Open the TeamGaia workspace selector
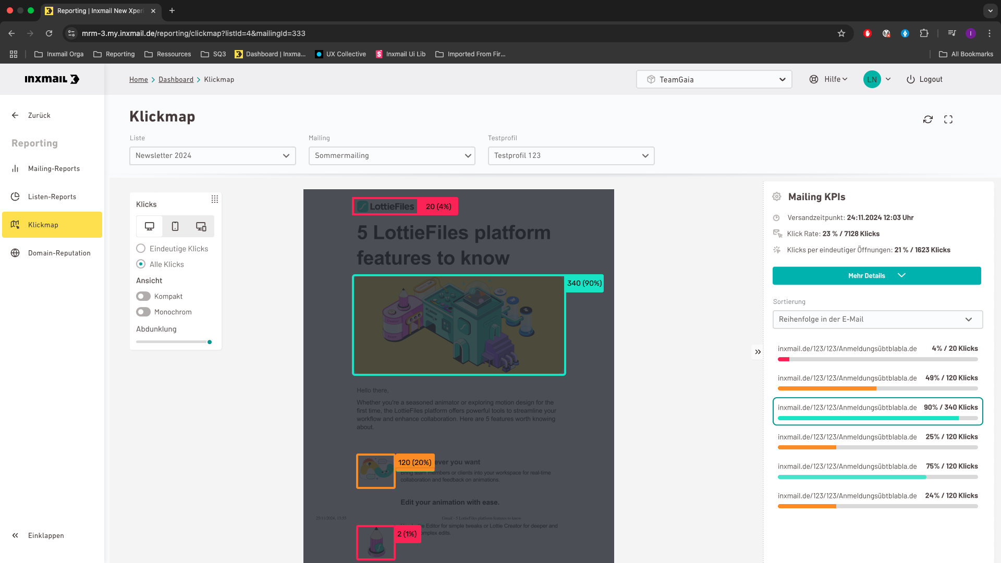Screen dimensions: 1001x563 tap(714, 79)
